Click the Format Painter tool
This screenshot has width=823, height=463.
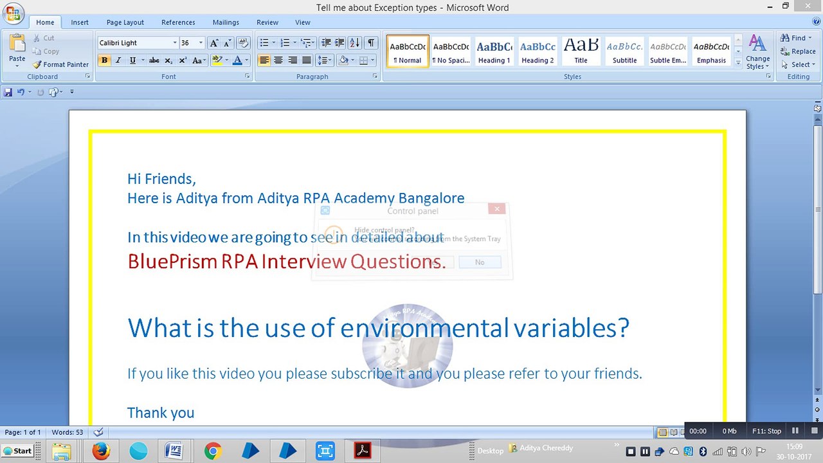coord(61,64)
